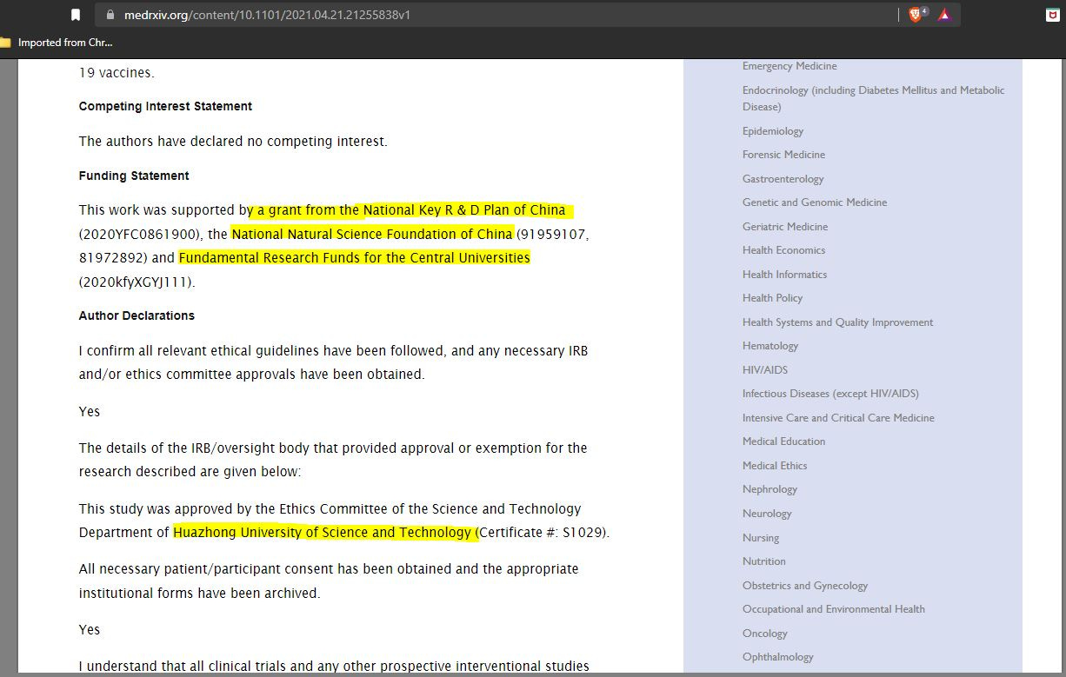Image resolution: width=1066 pixels, height=677 pixels.
Task: Open the red extension icon at right of toolbar
Action: [1052, 15]
